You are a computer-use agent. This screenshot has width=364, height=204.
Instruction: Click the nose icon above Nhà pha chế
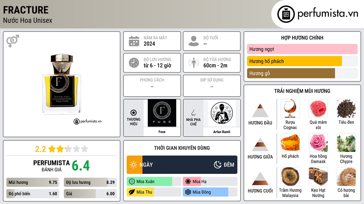click(193, 113)
